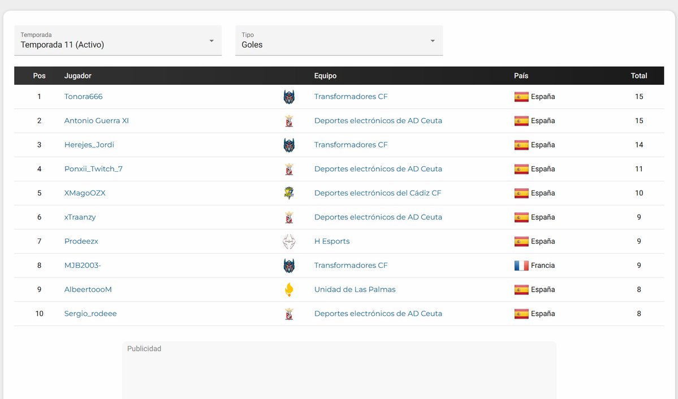The height and width of the screenshot is (399, 678).
Task: Click total 11 for Ponxii_Twitch_7
Action: tap(638, 169)
